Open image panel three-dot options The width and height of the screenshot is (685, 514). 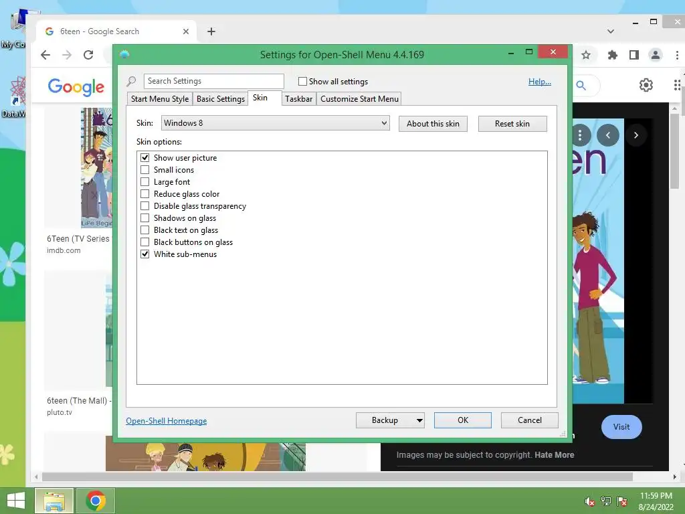click(x=580, y=135)
